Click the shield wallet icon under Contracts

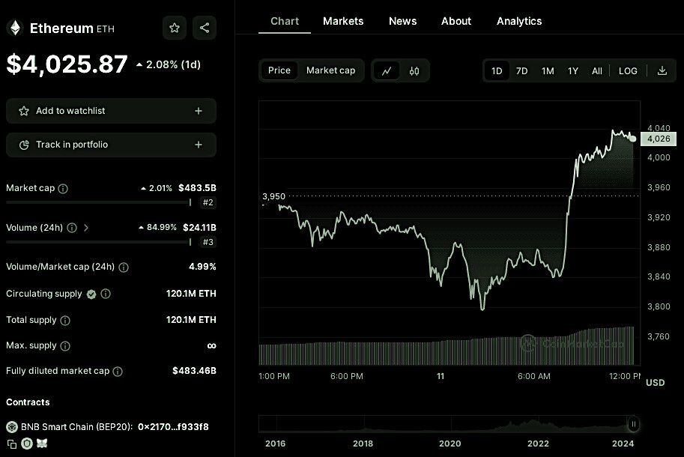click(x=27, y=444)
